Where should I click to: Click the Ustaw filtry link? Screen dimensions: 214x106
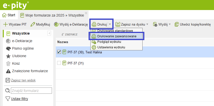(x=19, y=99)
